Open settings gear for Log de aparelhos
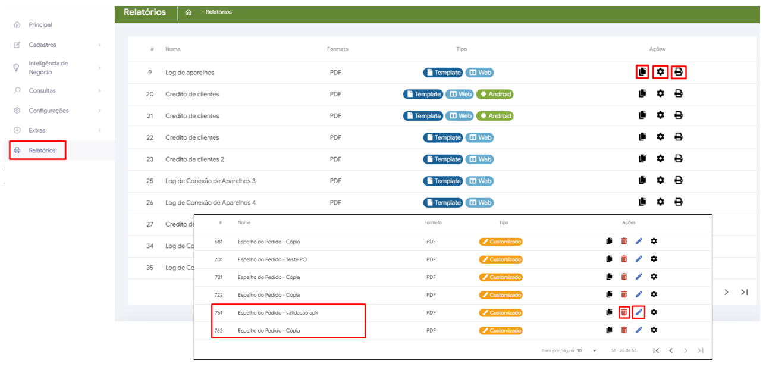This screenshot has width=766, height=370. [x=660, y=72]
